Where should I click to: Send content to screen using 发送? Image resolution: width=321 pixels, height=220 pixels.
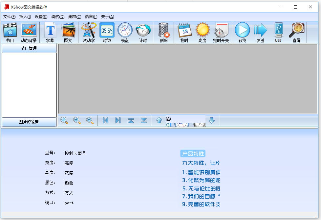coord(260,31)
